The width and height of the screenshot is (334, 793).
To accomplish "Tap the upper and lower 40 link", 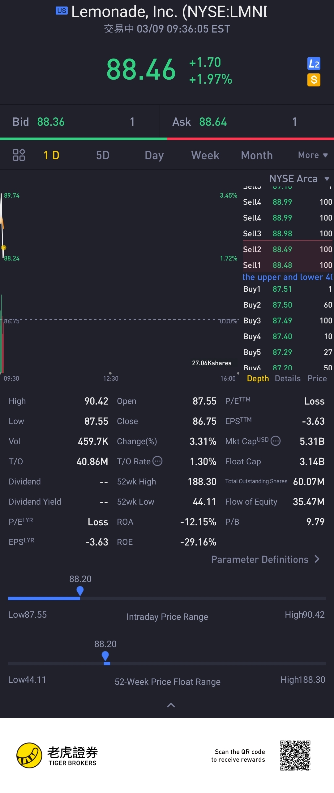I will (x=287, y=277).
